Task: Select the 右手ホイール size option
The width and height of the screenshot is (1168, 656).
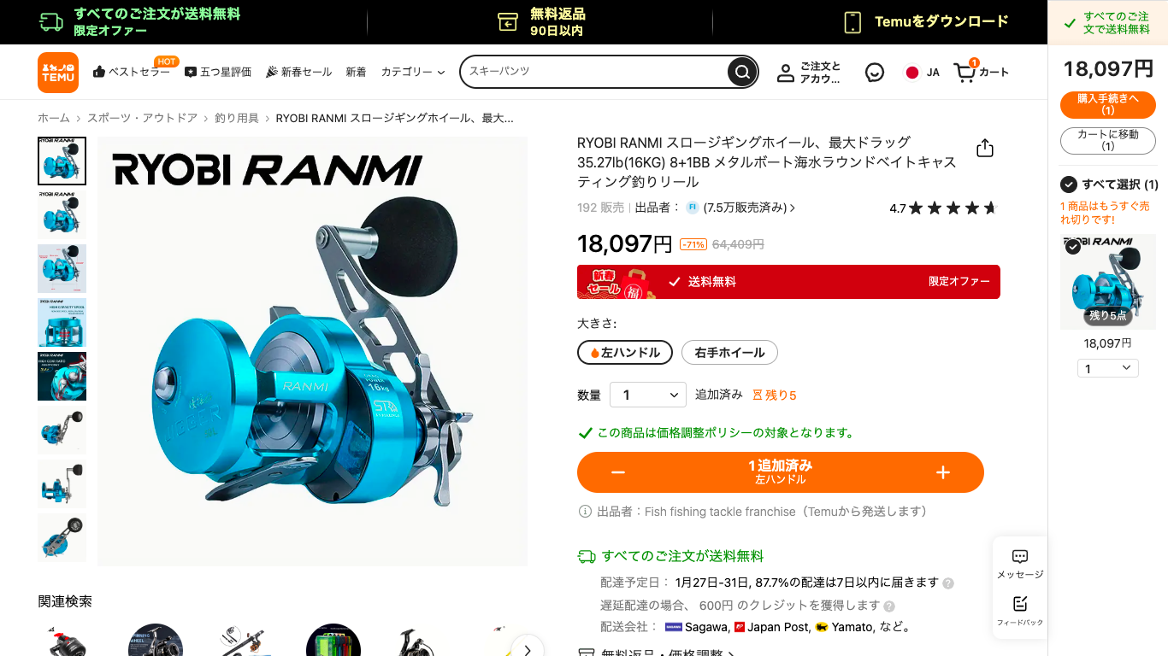Action: tap(729, 352)
